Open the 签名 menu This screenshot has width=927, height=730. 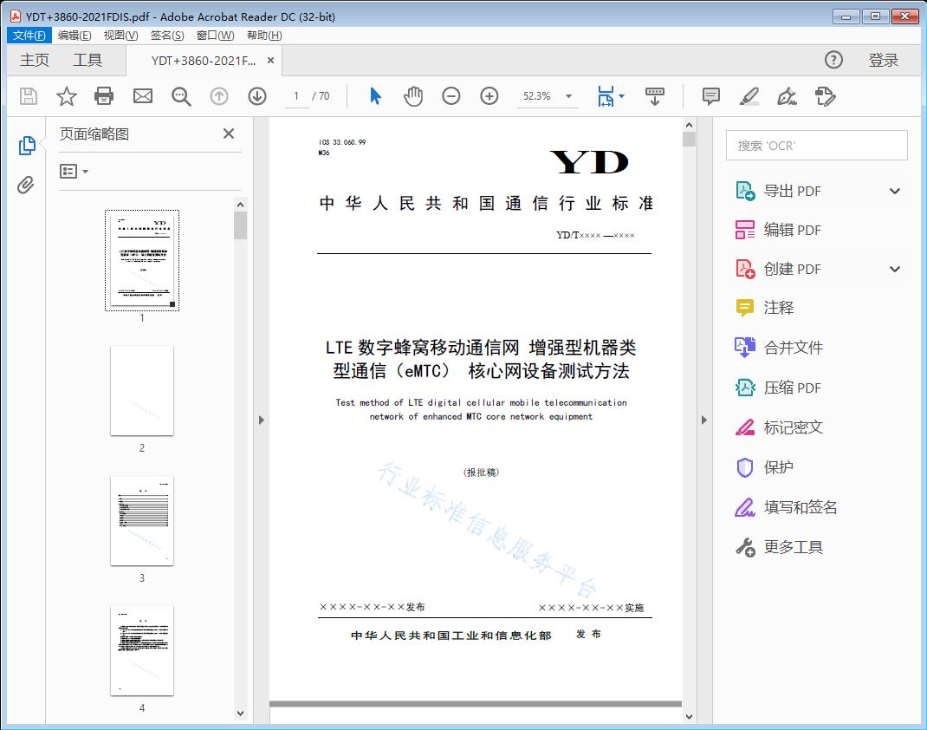166,35
